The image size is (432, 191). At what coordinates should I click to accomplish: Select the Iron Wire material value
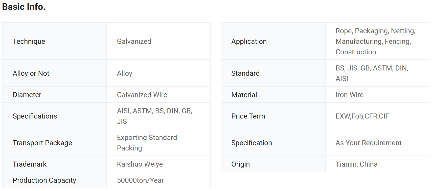(350, 95)
